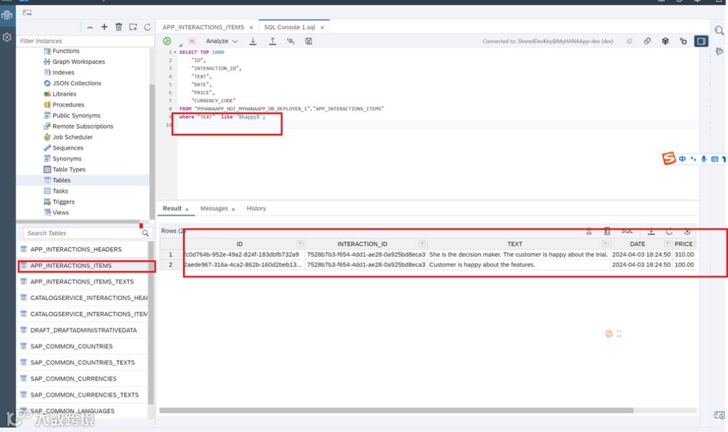Click the add folder/group icon beside trash

pos(133,27)
